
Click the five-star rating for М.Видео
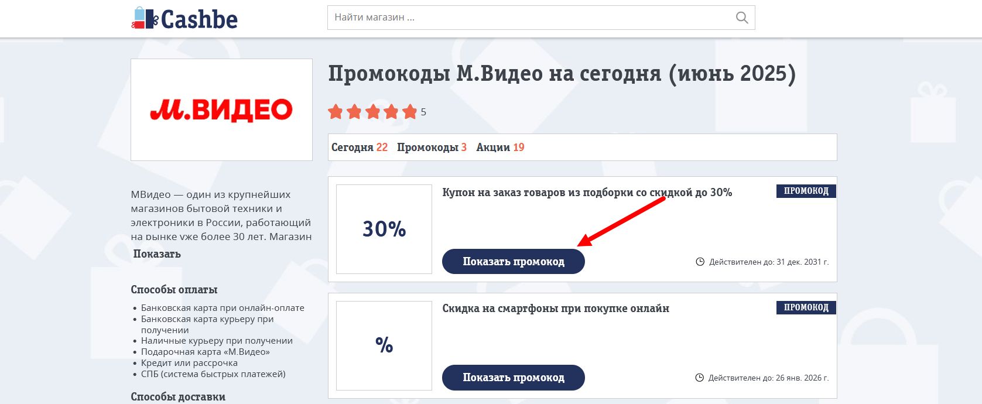(x=372, y=111)
